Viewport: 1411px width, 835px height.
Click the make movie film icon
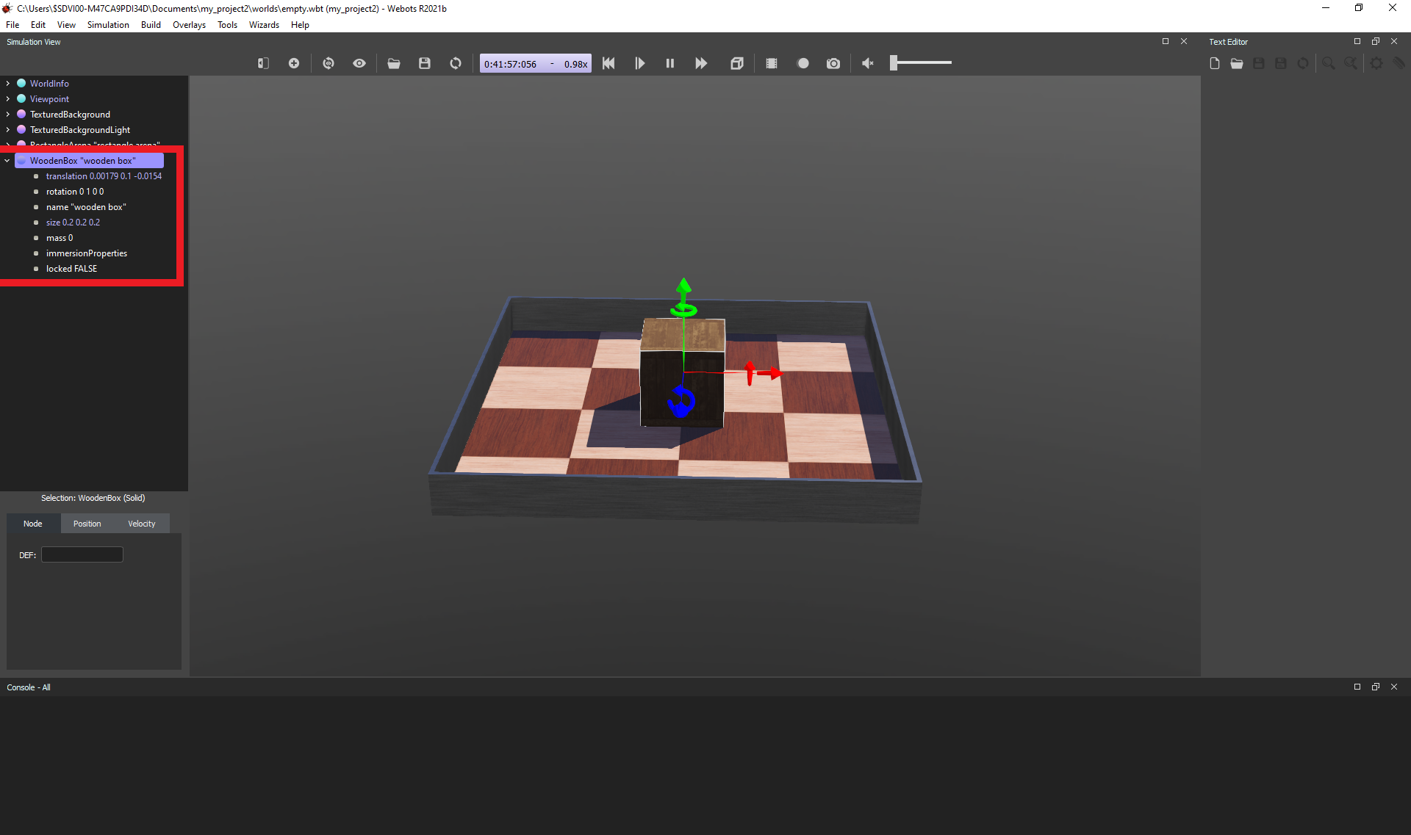(772, 64)
